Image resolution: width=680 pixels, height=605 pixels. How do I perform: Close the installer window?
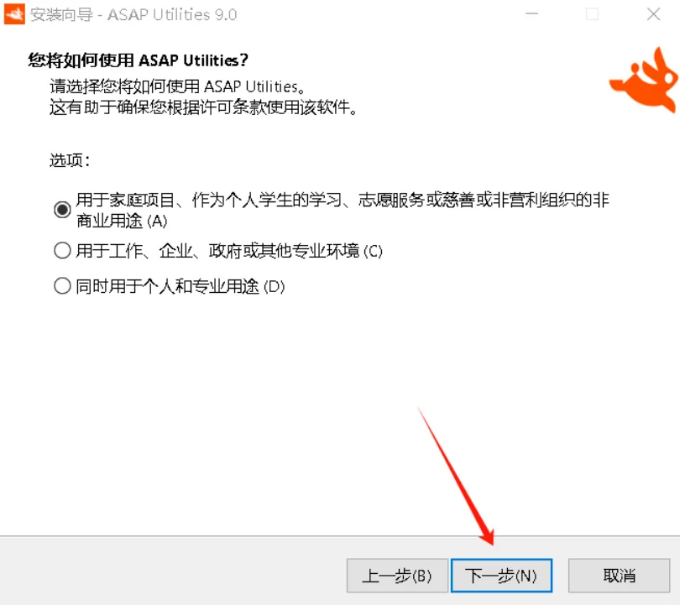point(653,14)
